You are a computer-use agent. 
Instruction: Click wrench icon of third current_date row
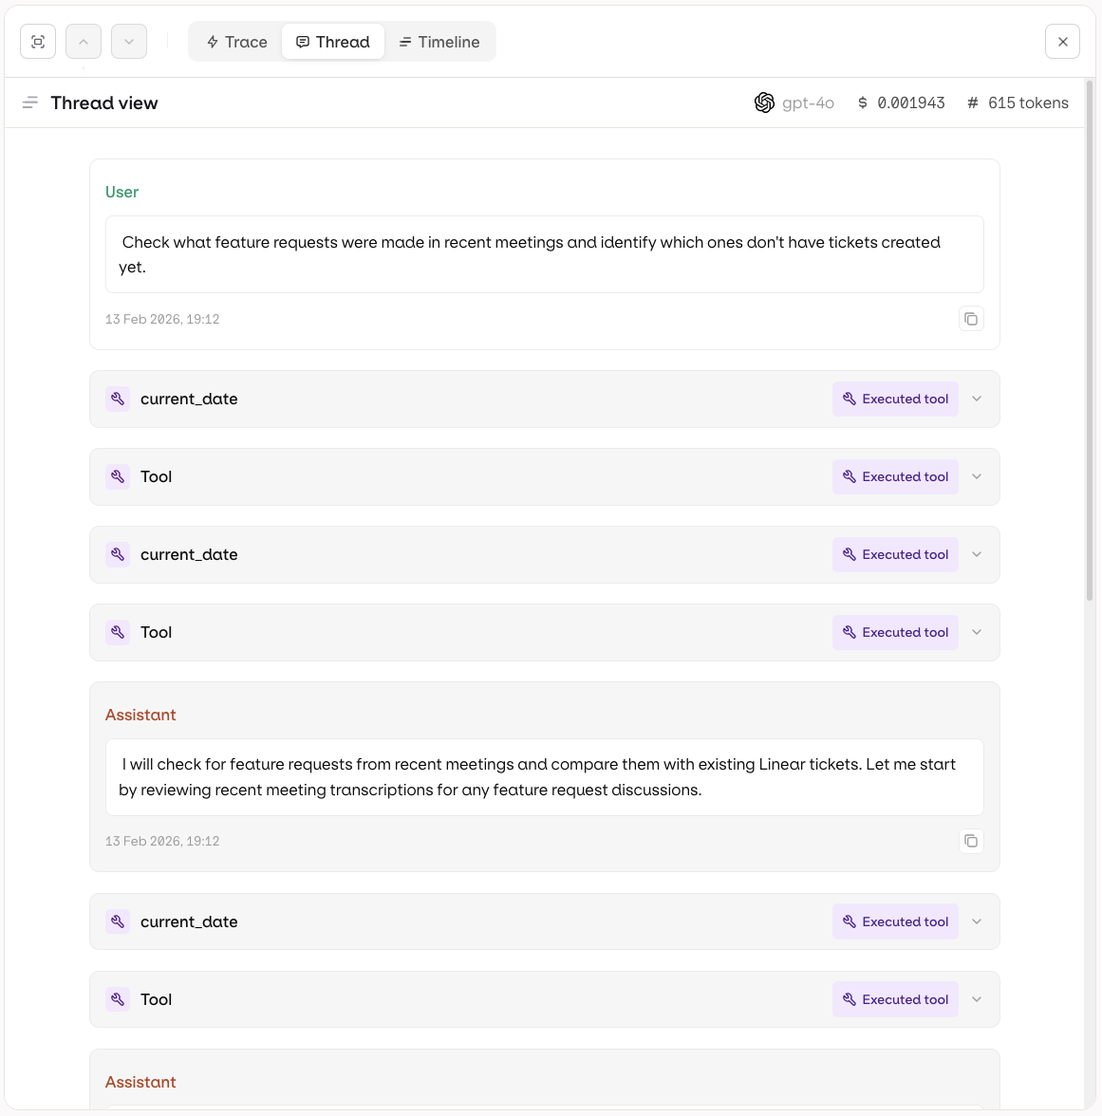pos(118,921)
